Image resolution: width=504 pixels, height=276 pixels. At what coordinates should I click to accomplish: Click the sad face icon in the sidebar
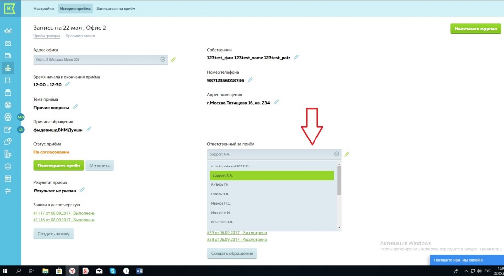(8, 166)
